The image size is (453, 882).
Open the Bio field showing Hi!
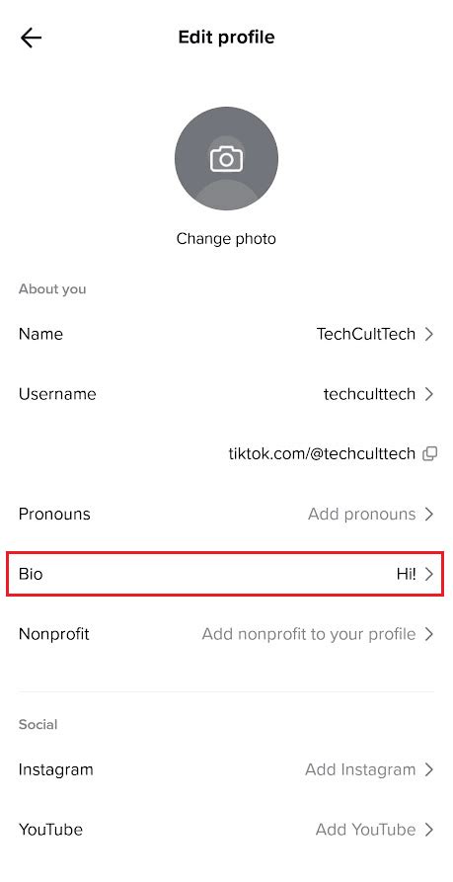click(x=225, y=574)
